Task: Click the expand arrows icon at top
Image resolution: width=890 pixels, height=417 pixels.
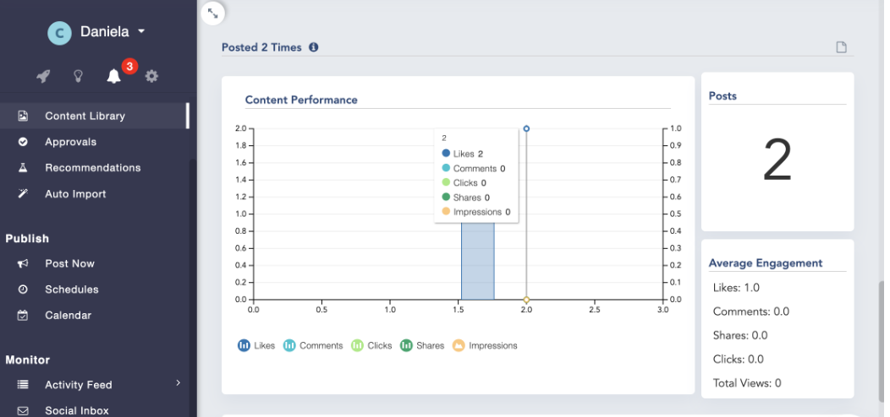Action: click(213, 12)
